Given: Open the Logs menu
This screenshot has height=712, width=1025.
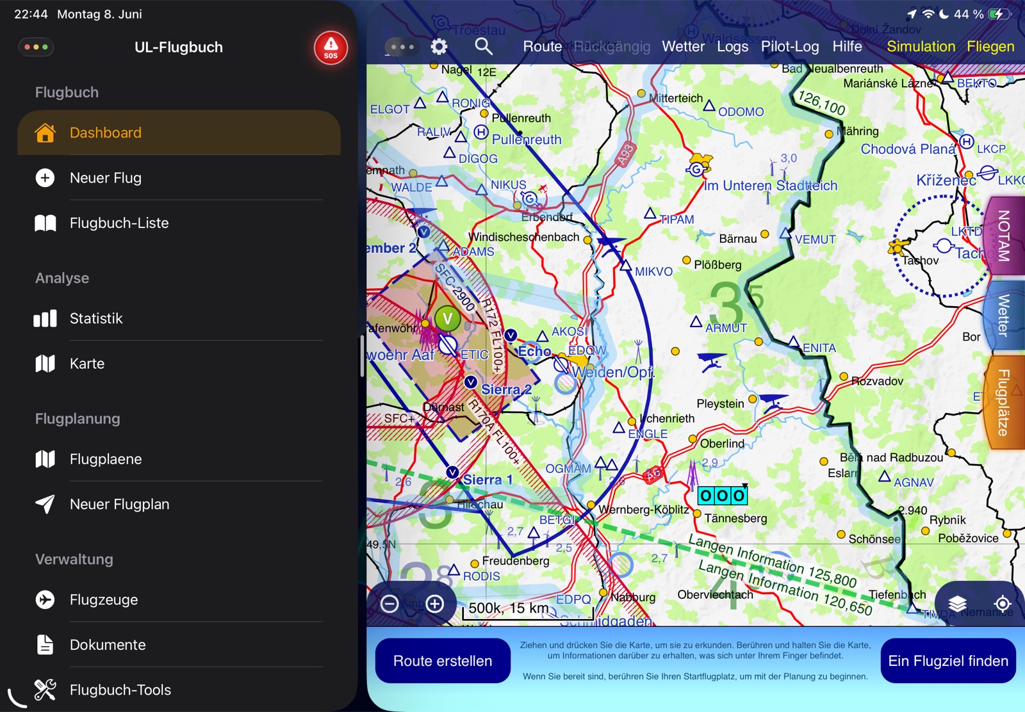Looking at the screenshot, I should pos(732,46).
